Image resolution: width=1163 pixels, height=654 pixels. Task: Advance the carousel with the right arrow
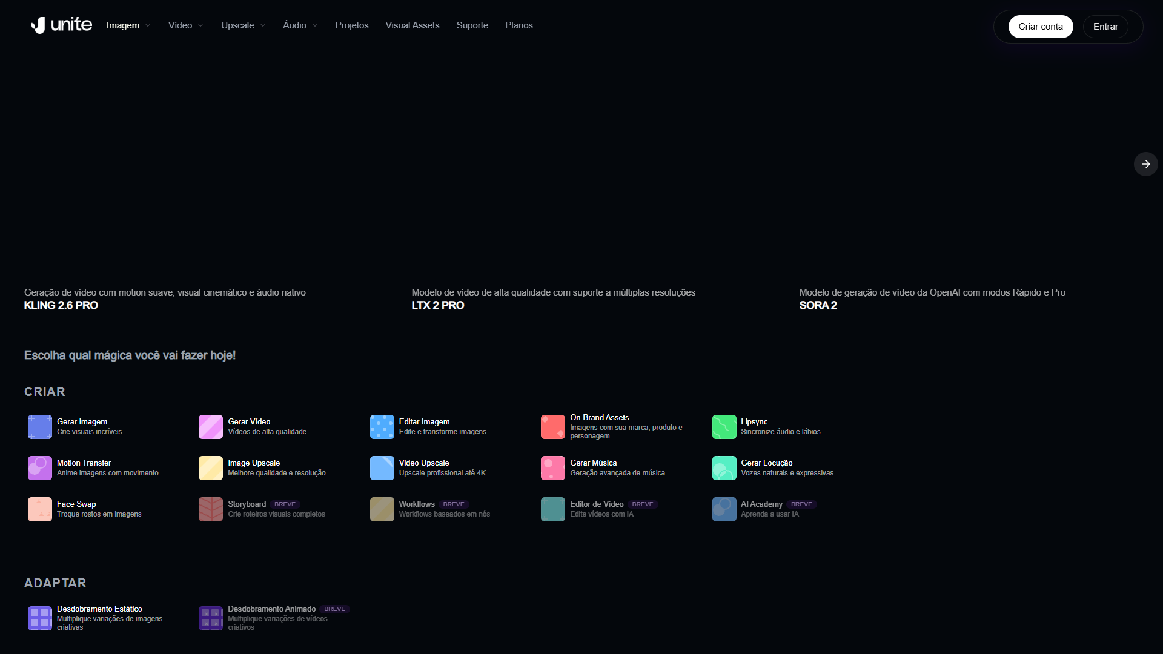[1145, 164]
